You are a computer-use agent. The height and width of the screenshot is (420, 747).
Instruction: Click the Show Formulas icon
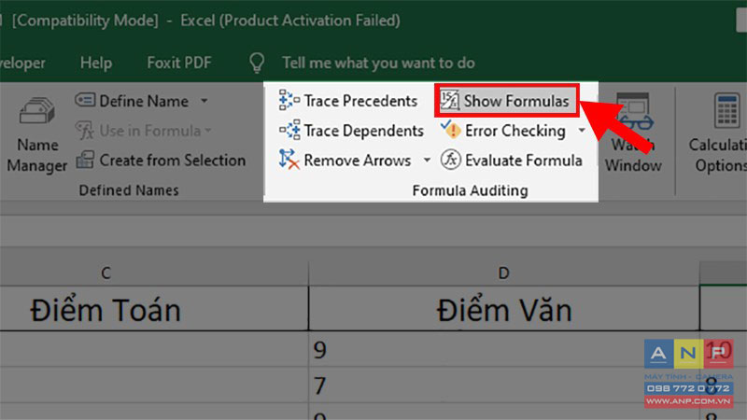[x=449, y=101]
